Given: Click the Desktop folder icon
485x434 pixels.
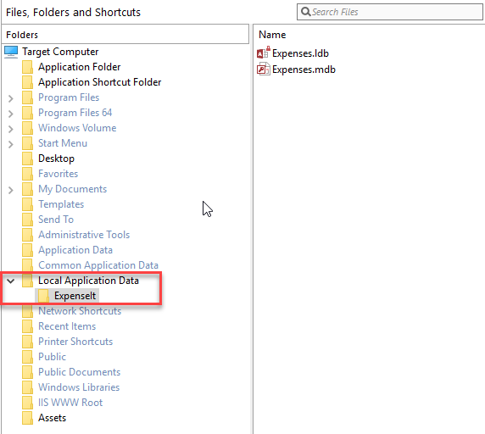Looking at the screenshot, I should coord(27,159).
